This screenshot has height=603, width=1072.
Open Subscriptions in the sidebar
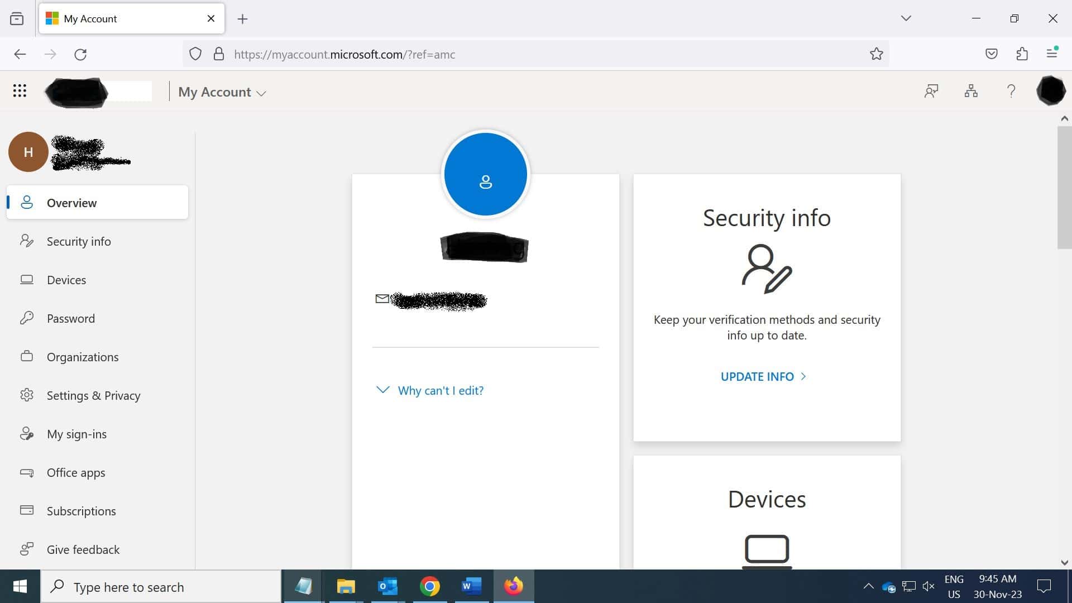coord(97,511)
